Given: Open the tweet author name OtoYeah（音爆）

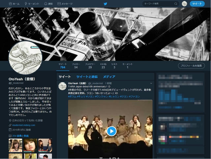Looking at the screenshot, I should pyautogui.click(x=77, y=83).
